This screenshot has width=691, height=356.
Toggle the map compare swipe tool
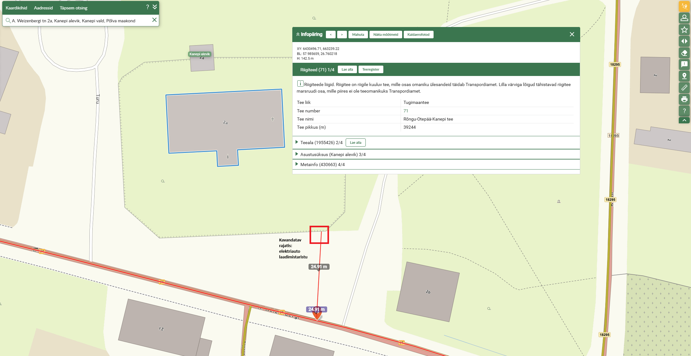[684, 41]
